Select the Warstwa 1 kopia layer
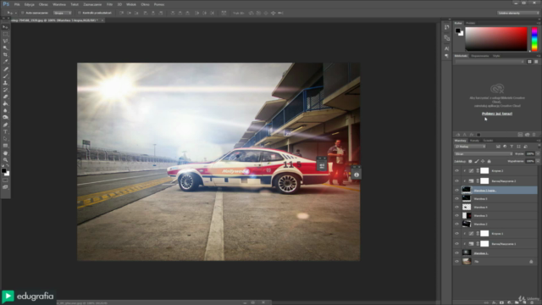 pos(495,191)
